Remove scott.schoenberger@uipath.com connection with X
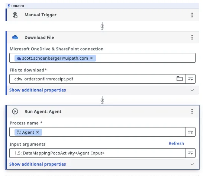 pyautogui.click(x=91, y=58)
